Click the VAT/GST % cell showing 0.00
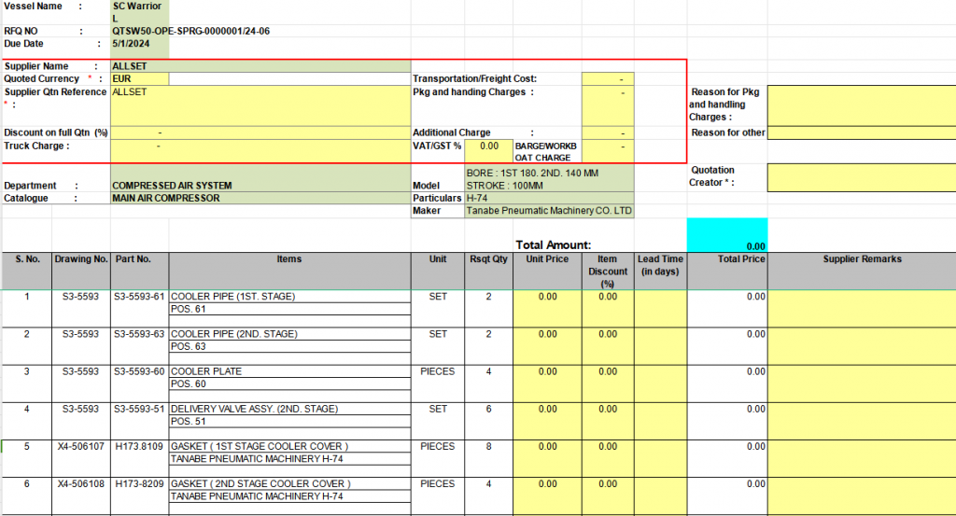The height and width of the screenshot is (516, 956). point(488,146)
